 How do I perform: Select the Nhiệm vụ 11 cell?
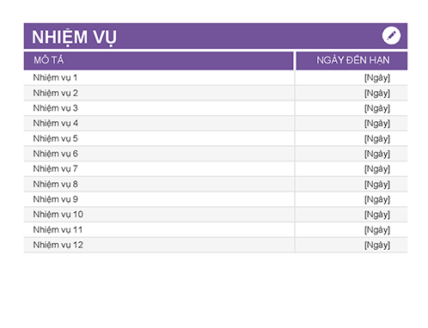159,229
